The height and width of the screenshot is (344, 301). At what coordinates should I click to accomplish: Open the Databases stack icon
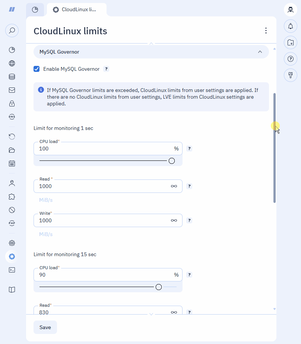12,77
